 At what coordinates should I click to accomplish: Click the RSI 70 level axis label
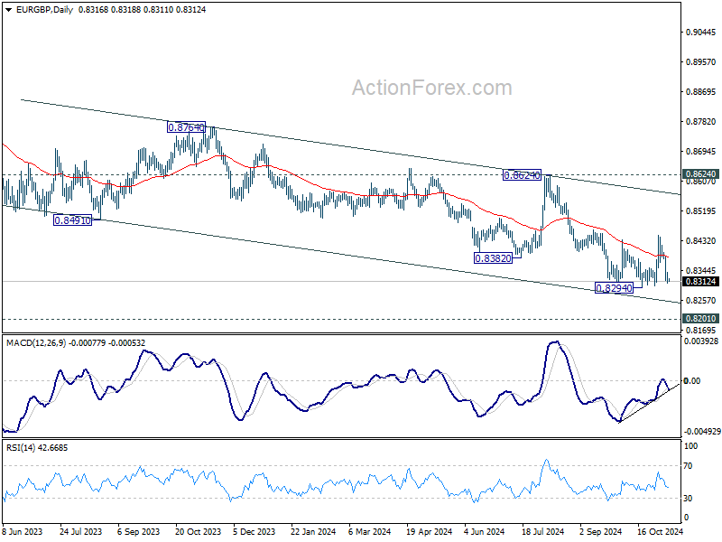tap(688, 466)
